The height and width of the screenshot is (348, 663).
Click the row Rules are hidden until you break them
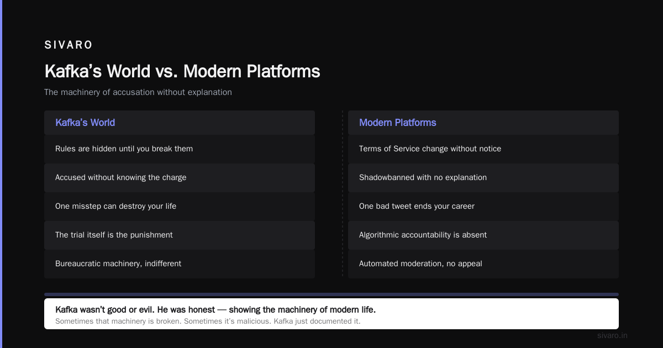click(180, 149)
